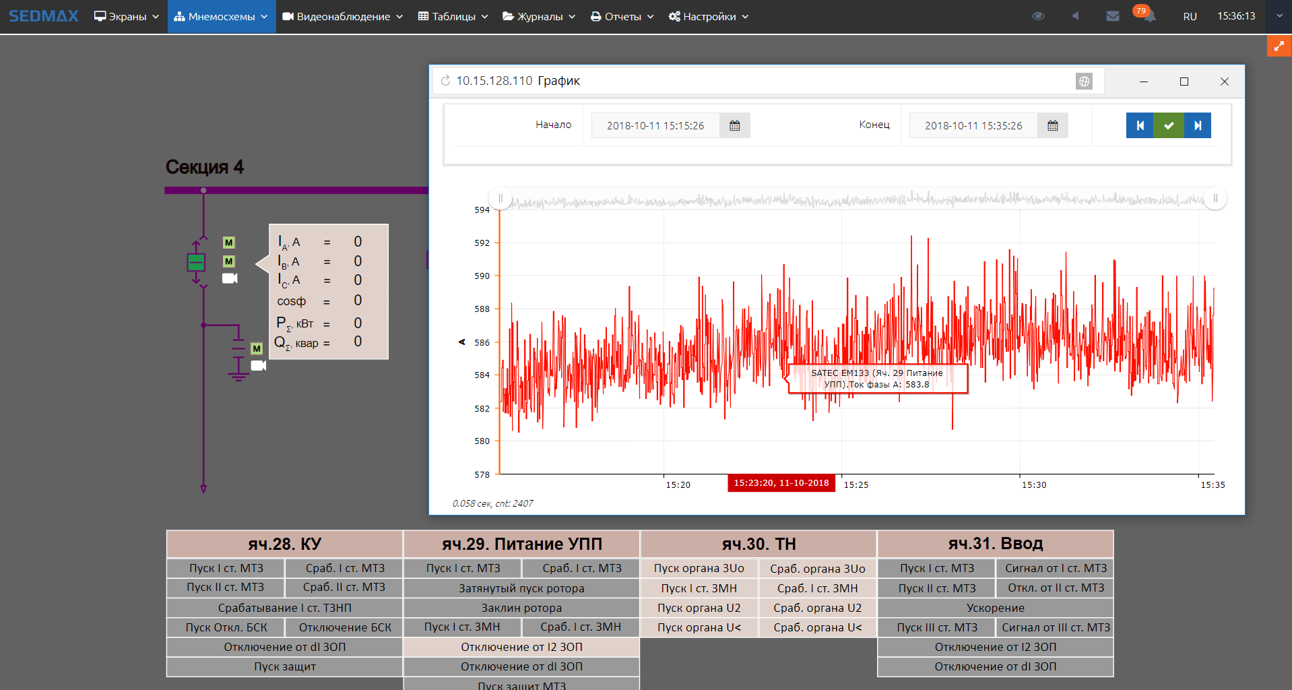Image resolution: width=1292 pixels, height=690 pixels.
Task: Click the orange fullscreen expand icon
Action: click(x=1279, y=46)
